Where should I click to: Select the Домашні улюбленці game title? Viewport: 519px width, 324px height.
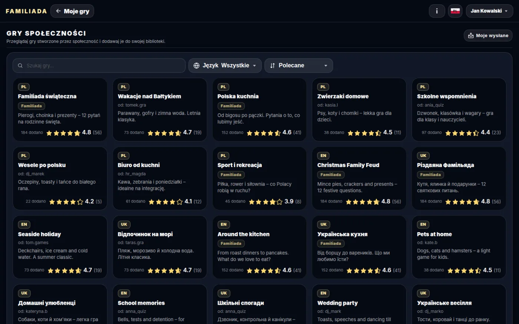(47, 303)
